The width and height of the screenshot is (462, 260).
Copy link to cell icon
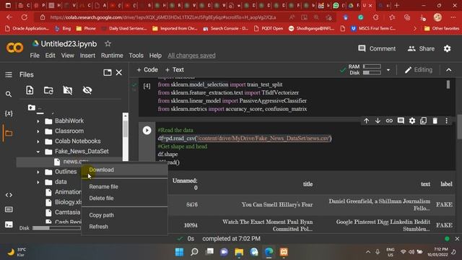click(x=389, y=121)
